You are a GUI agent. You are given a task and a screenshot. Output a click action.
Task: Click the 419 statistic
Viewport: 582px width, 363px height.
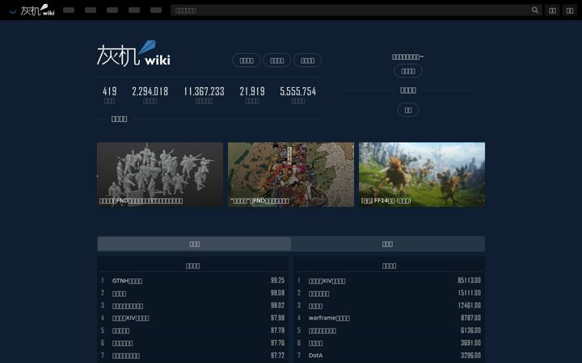pos(109,91)
